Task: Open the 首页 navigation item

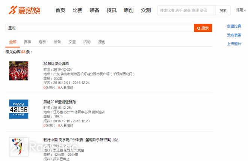Action: point(60,10)
